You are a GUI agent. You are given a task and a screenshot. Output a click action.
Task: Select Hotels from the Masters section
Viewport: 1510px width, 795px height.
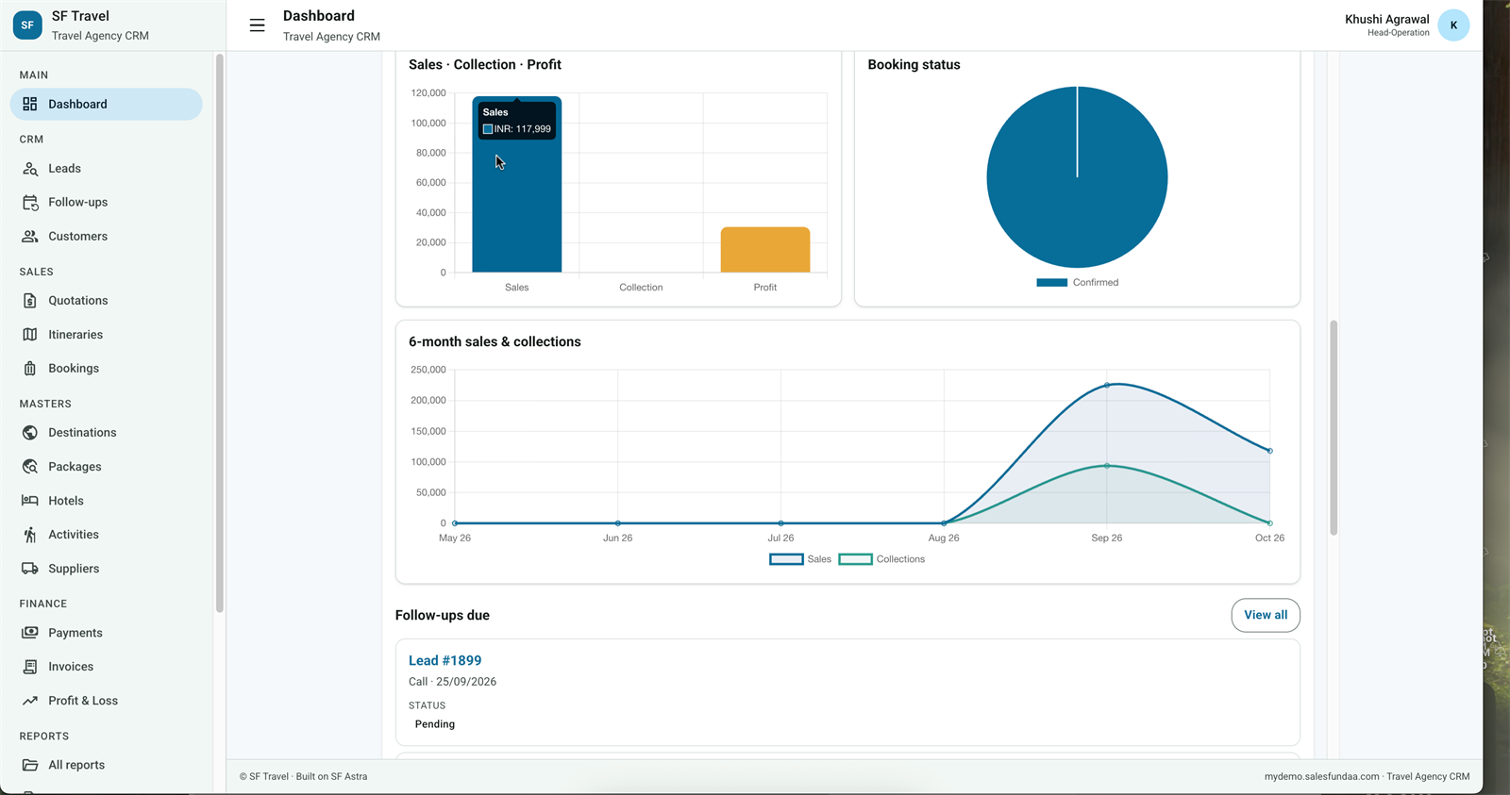106,501
